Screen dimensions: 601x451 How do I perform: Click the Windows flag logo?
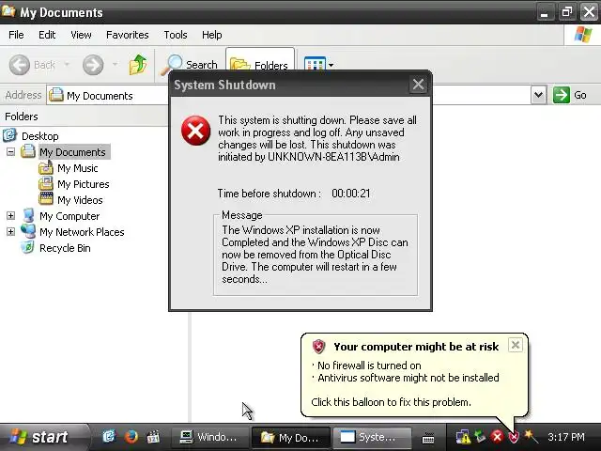point(583,35)
